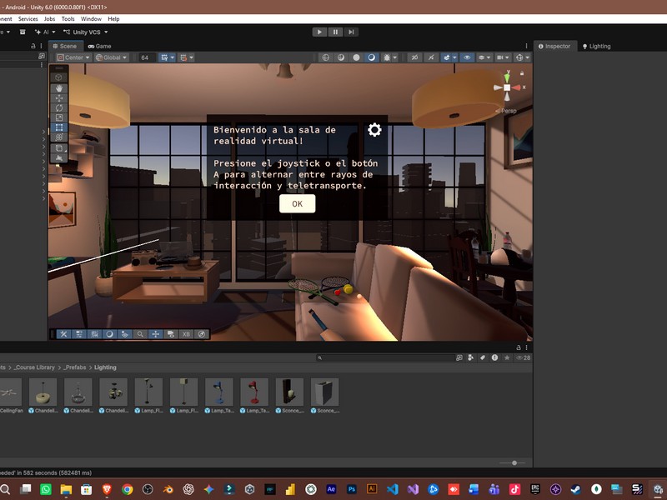Open Steam from the taskbar
This screenshot has width=667, height=500.
[576, 489]
